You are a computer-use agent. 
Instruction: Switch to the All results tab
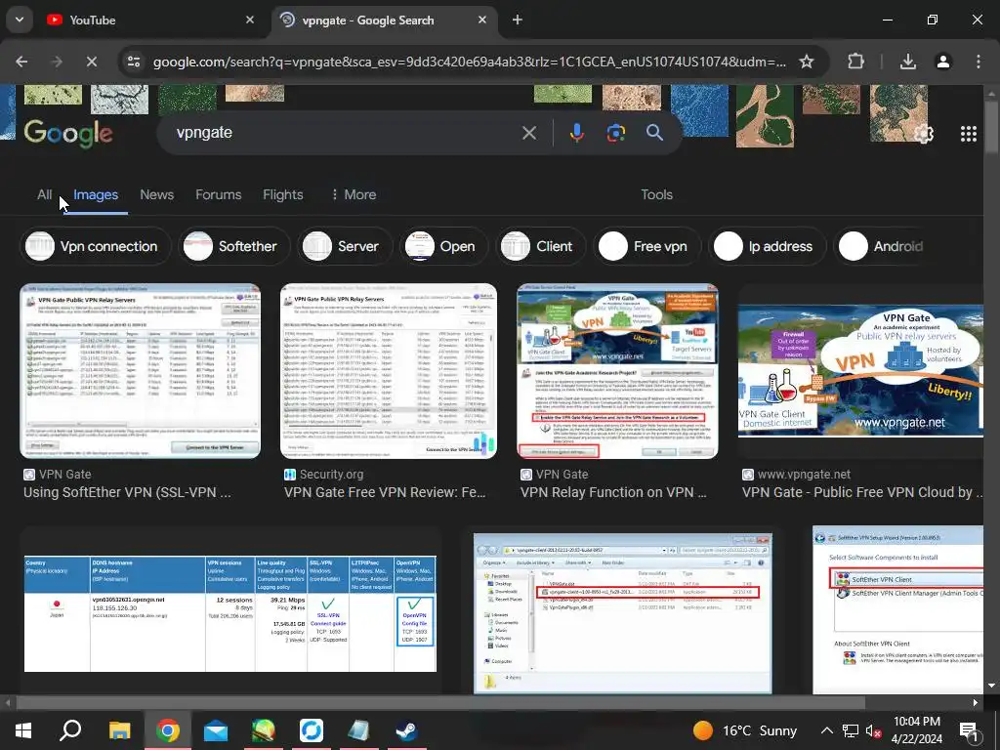point(45,194)
